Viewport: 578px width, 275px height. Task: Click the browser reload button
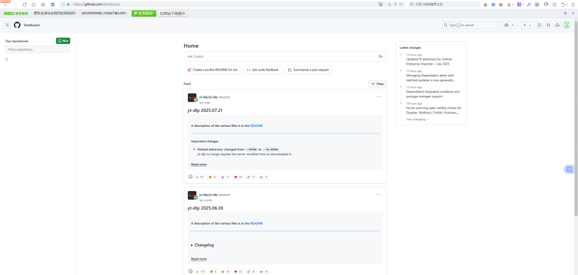coord(25,4)
